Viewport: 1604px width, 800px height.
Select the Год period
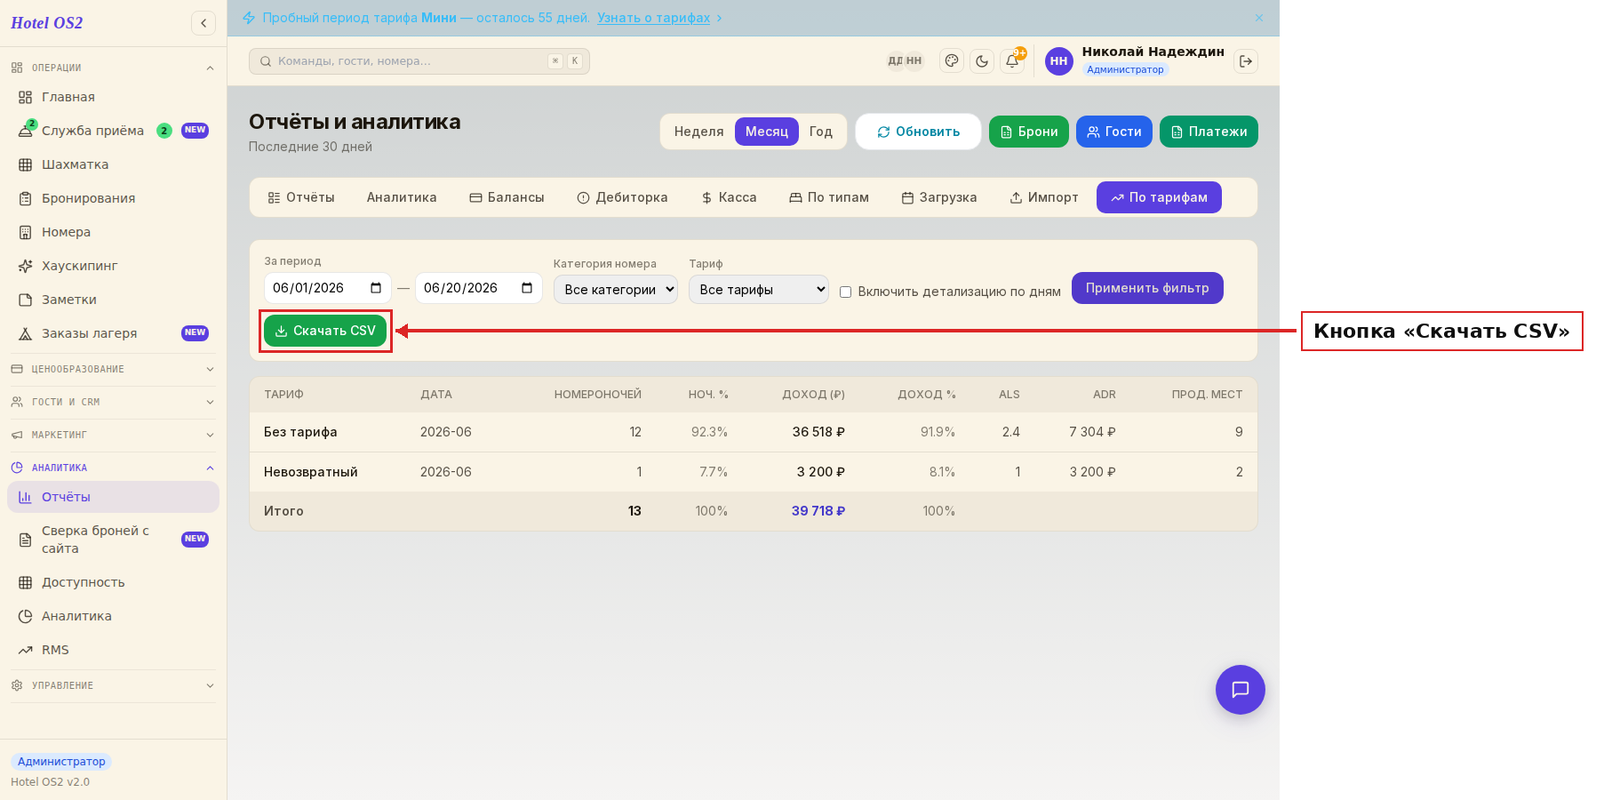click(x=821, y=132)
